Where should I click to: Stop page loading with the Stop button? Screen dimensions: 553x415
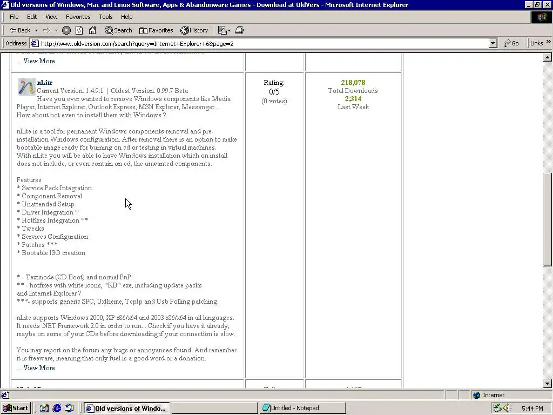point(66,30)
